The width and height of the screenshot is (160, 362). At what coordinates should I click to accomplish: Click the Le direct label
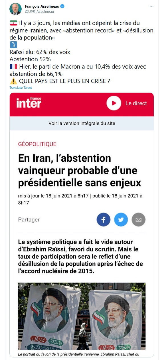[136, 103]
